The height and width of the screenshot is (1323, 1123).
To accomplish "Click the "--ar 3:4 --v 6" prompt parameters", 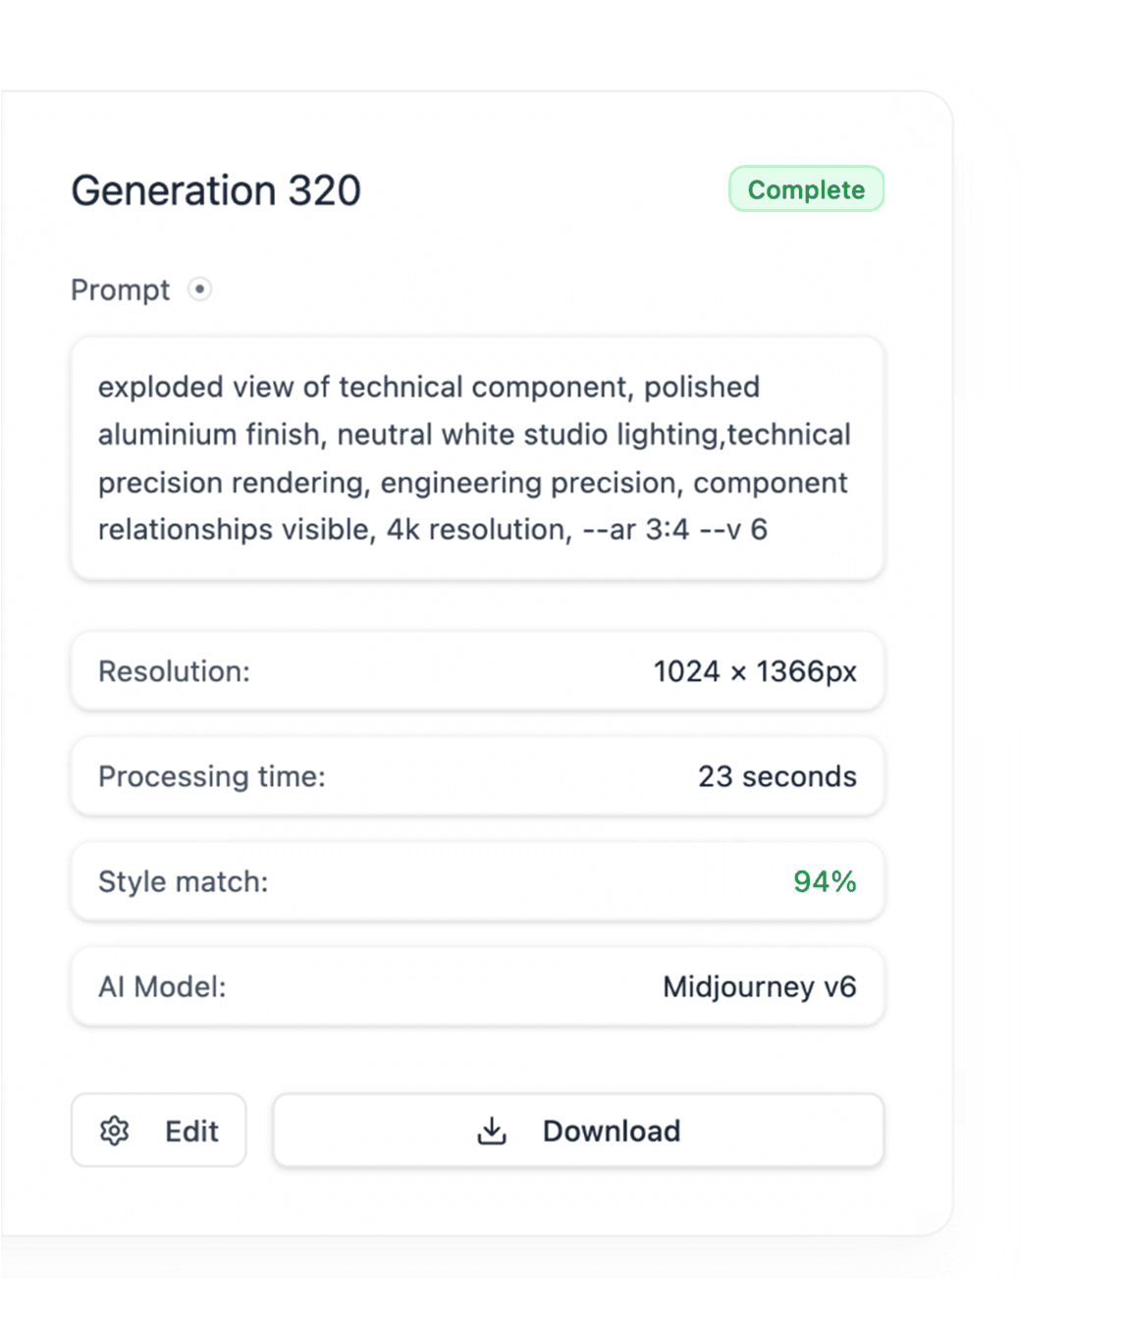I will (674, 530).
